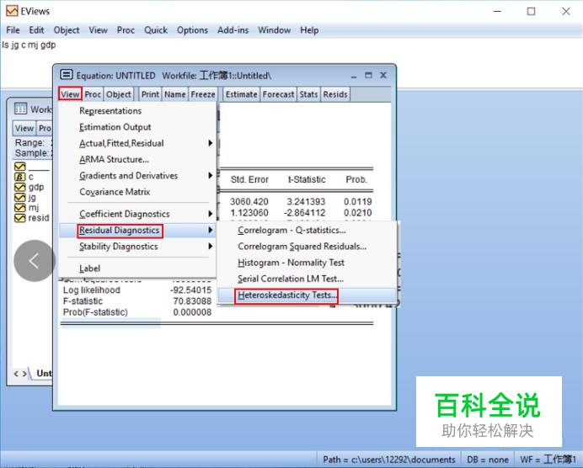Image resolution: width=583 pixels, height=468 pixels.
Task: Maximize the Equation window
Action: pos(368,75)
